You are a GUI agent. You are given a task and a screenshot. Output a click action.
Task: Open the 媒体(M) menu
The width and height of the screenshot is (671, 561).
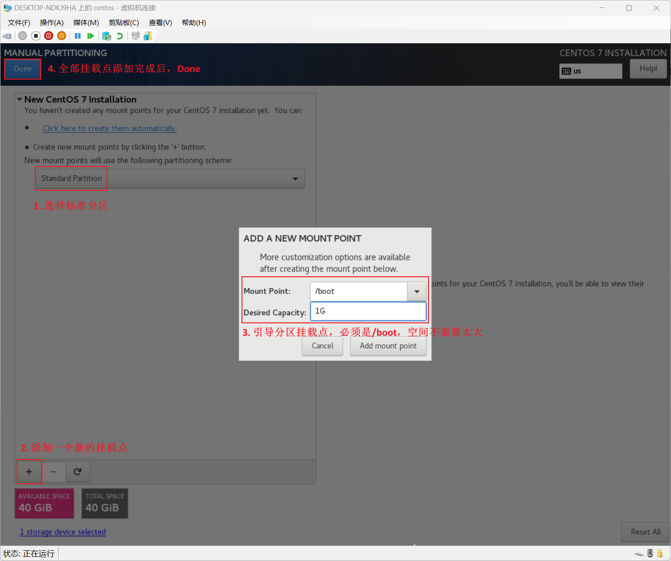[x=86, y=23]
